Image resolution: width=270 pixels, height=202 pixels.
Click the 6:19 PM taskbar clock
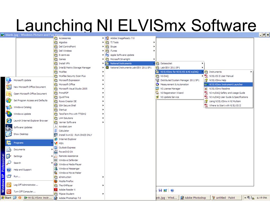pyautogui.click(x=262, y=198)
